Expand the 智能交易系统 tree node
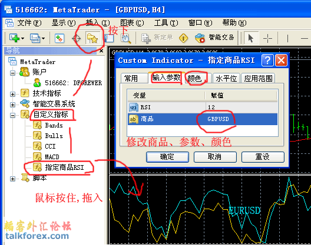 coord(12,105)
